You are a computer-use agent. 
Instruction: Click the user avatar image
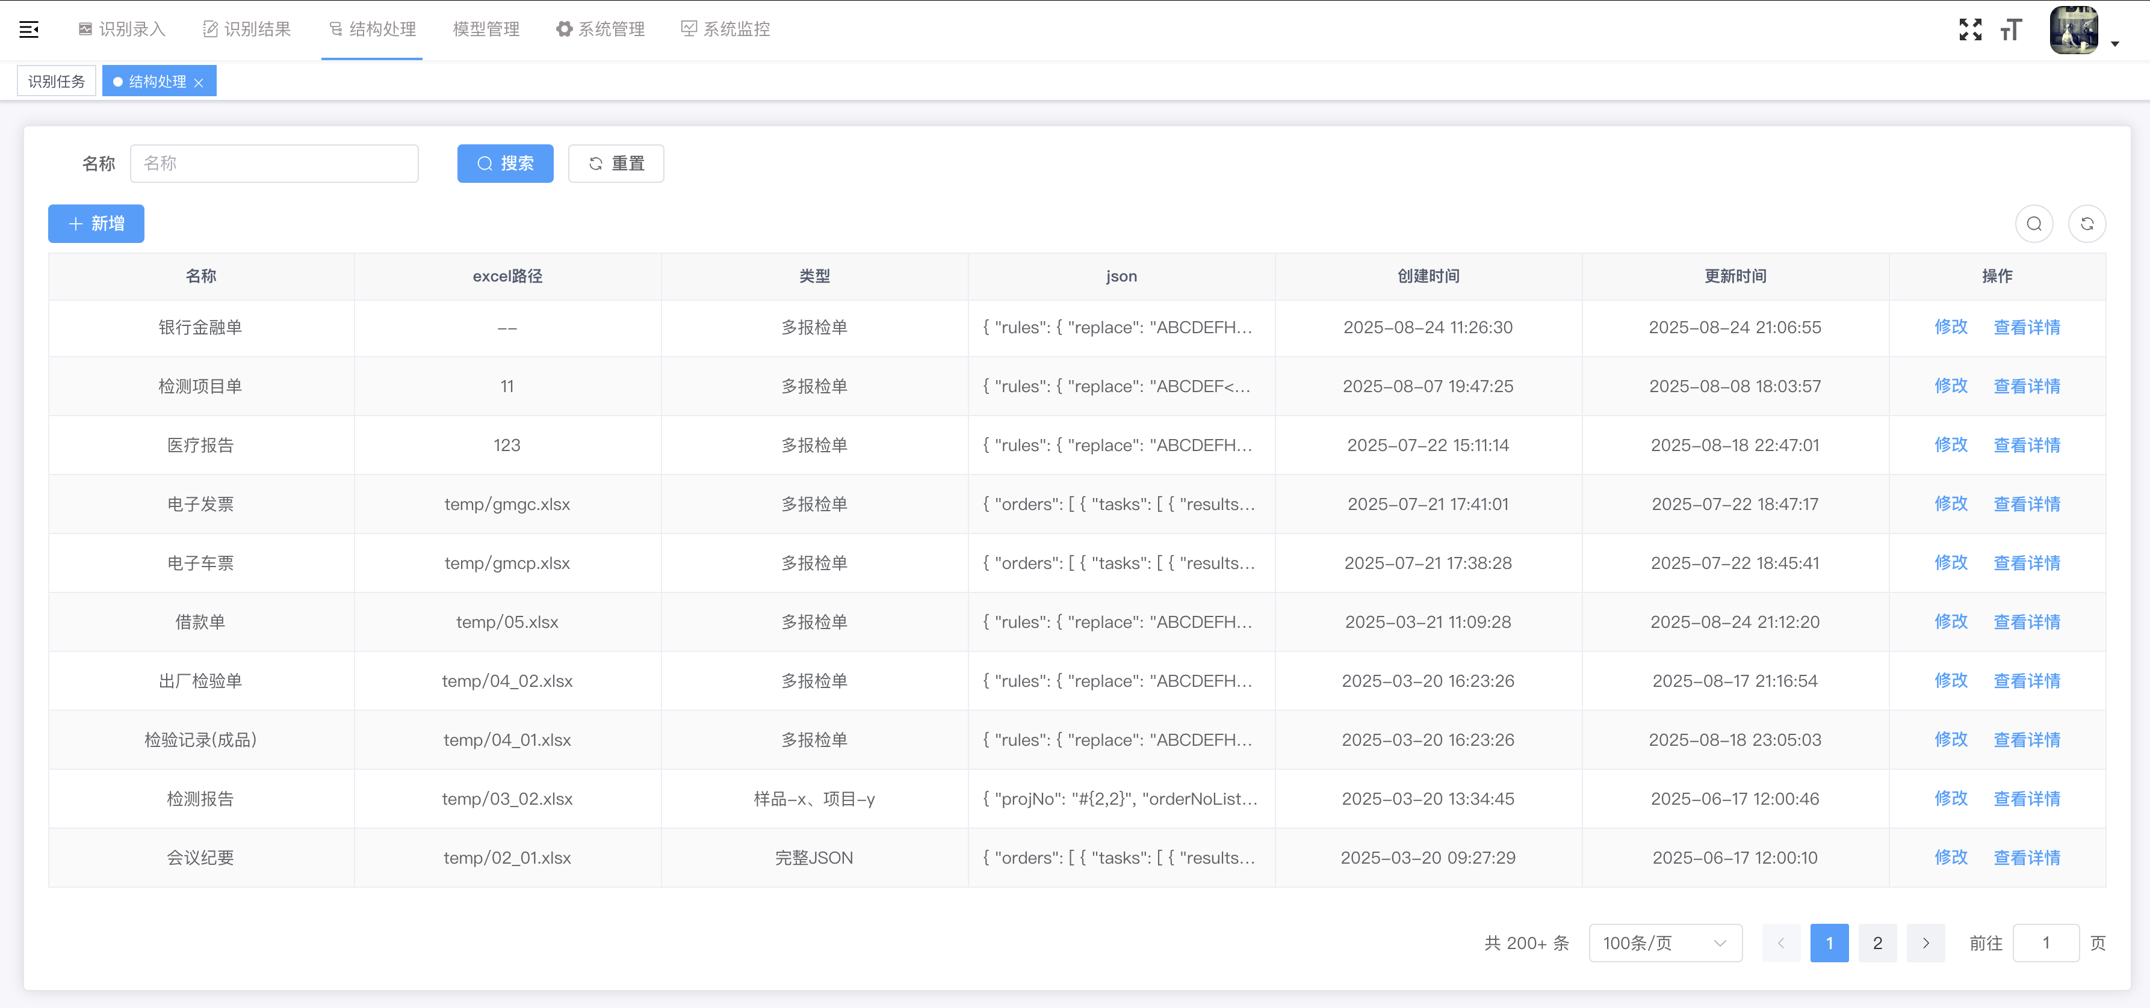tap(2074, 30)
